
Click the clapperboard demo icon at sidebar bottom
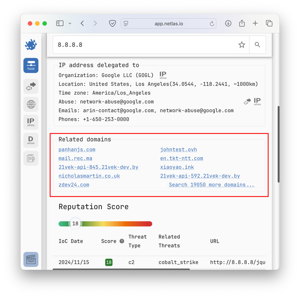point(31,259)
